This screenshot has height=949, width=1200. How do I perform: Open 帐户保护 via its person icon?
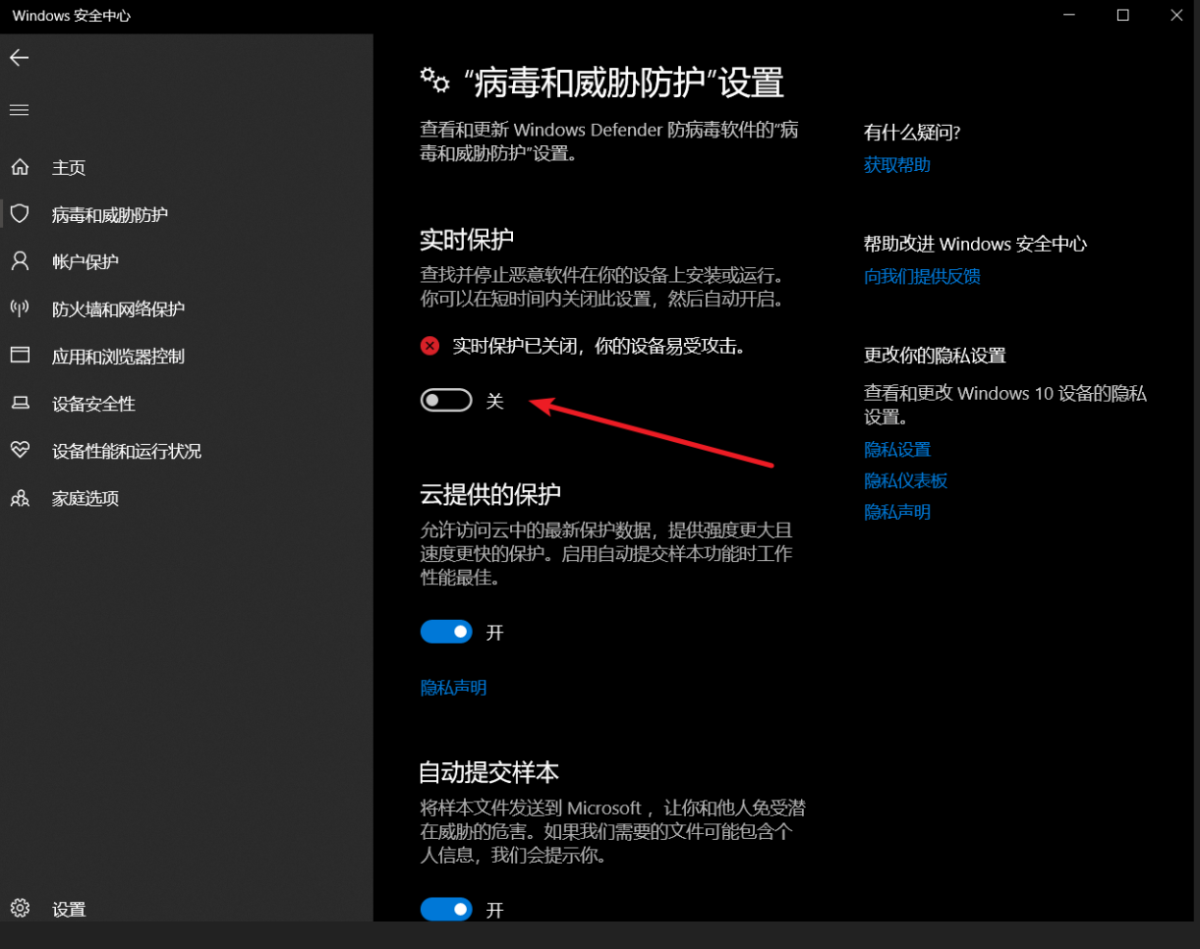(x=20, y=261)
